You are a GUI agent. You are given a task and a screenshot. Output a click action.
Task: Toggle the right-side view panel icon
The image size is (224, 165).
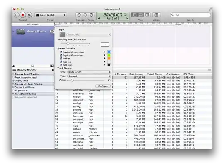tap(147, 15)
